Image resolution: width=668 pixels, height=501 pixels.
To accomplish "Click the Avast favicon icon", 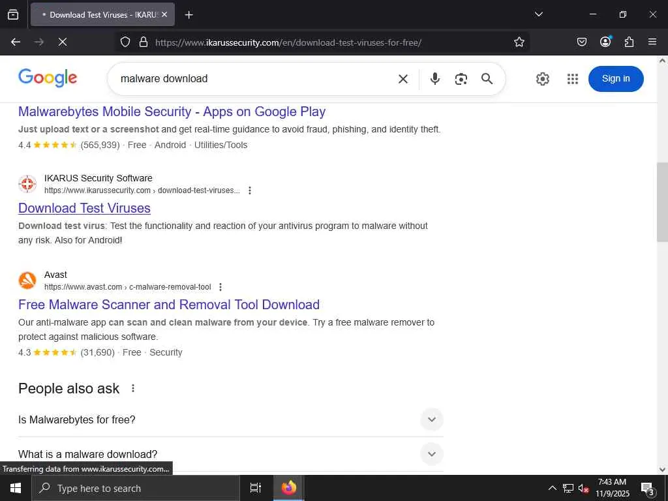I will [27, 281].
